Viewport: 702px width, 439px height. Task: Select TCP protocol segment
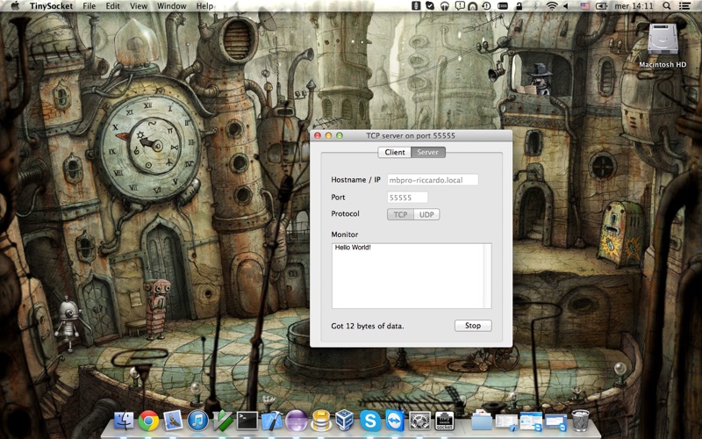pyautogui.click(x=400, y=214)
